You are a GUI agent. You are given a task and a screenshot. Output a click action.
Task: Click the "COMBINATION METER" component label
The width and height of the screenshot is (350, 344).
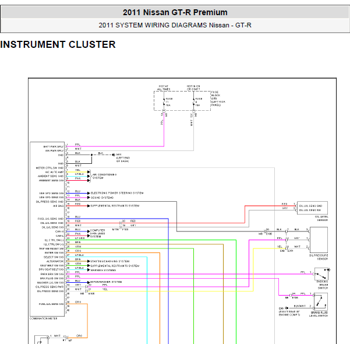click(x=43, y=318)
